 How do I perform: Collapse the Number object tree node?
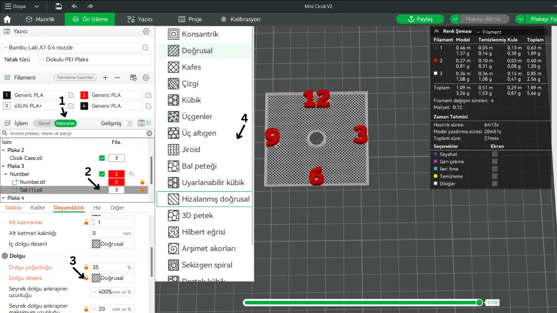point(6,174)
